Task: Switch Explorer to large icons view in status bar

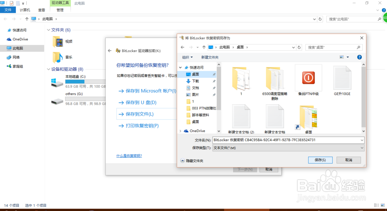Action: (383, 205)
